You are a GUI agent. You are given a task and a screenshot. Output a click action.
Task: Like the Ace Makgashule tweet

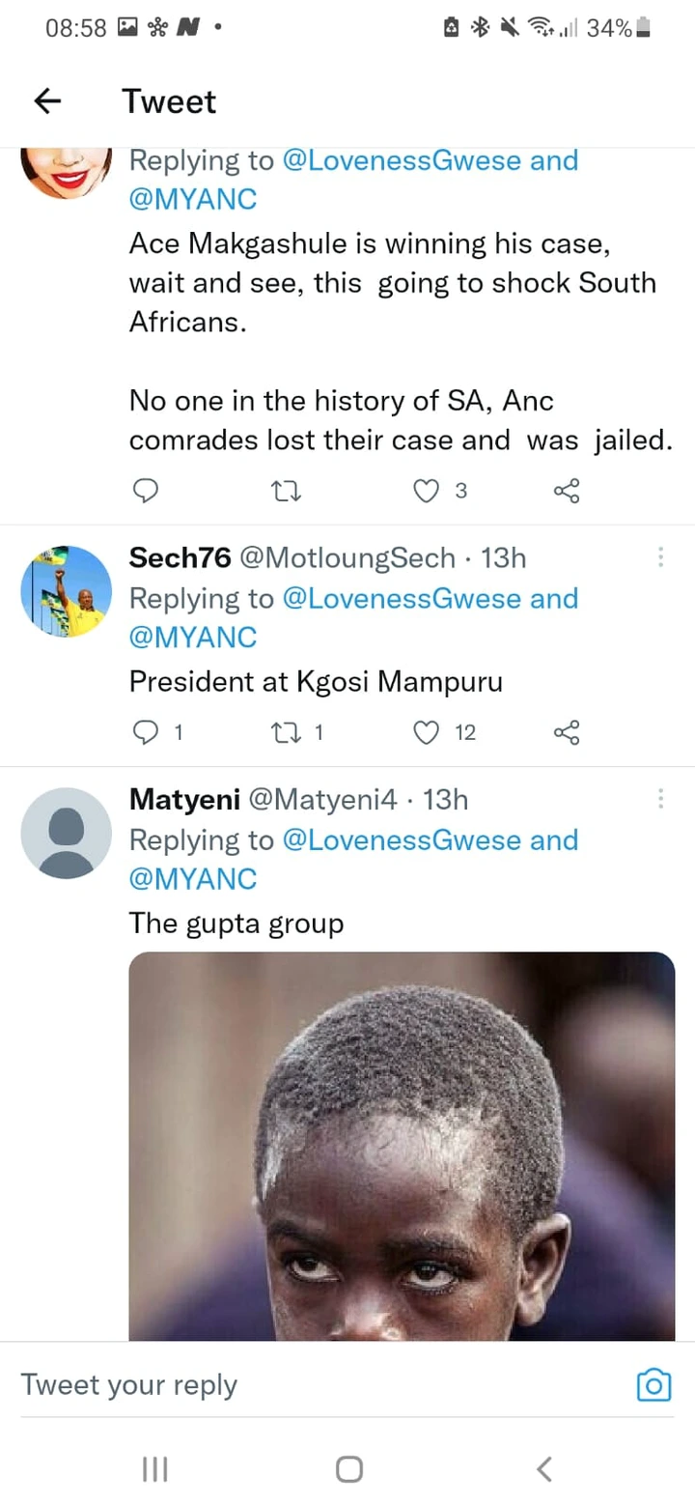(426, 492)
